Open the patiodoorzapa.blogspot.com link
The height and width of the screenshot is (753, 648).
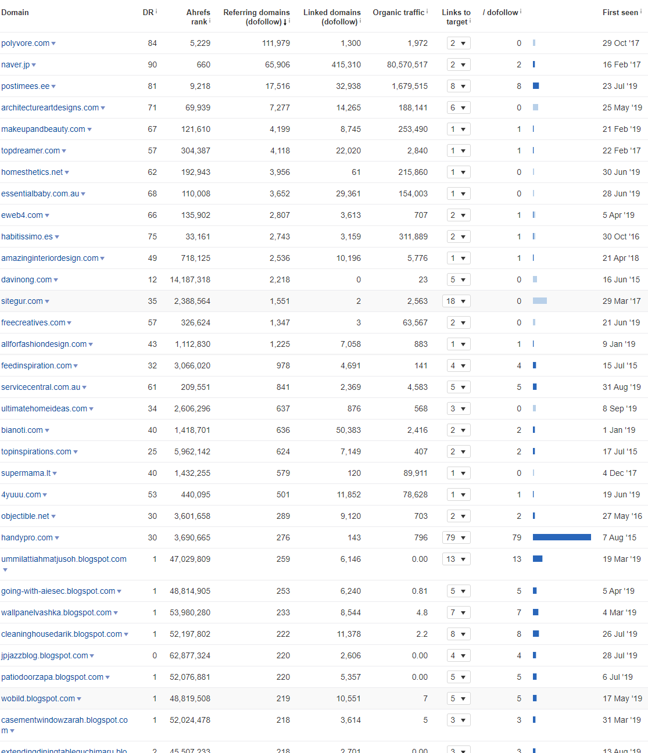(x=52, y=677)
